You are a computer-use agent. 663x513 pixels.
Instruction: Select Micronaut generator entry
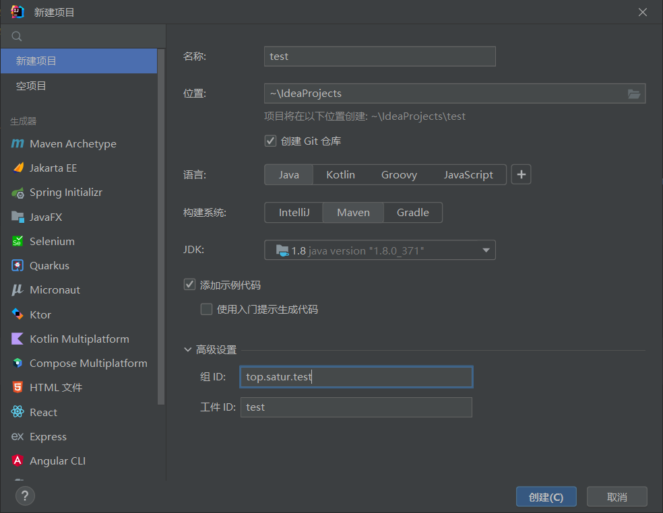tap(79, 290)
